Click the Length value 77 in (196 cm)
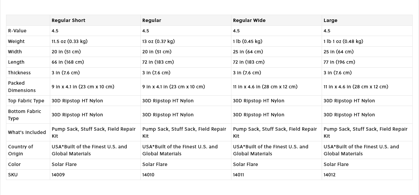The image size is (419, 195). [339, 62]
